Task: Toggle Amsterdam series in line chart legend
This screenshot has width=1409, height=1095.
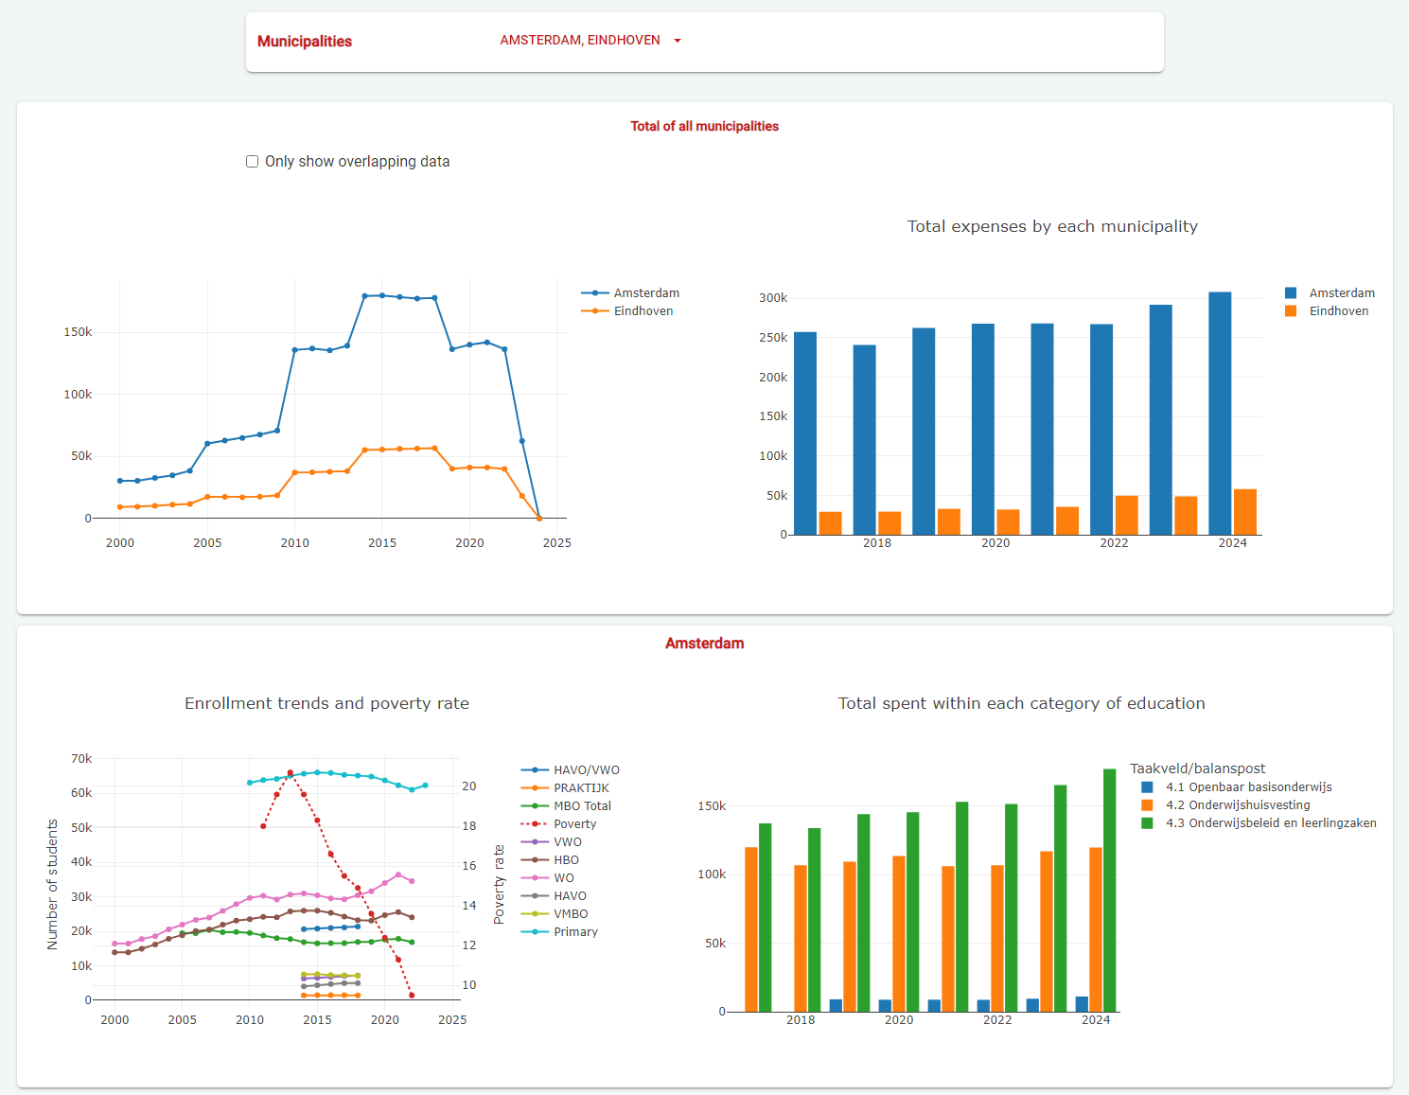Action: [645, 293]
